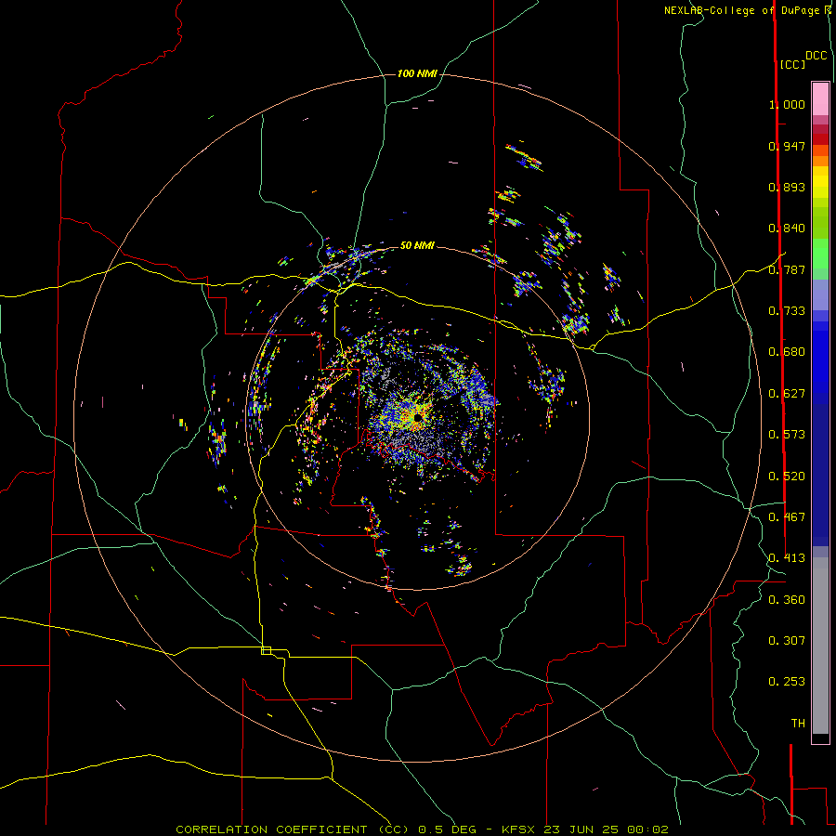Click the 0.627 value on the color scale
836x836 pixels.
point(787,394)
